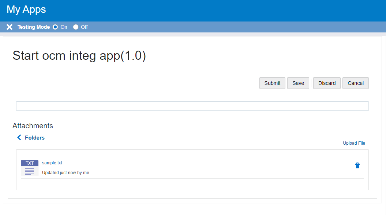The image size is (386, 215).
Task: Open the Folders breadcrumb link
Action: 35,138
